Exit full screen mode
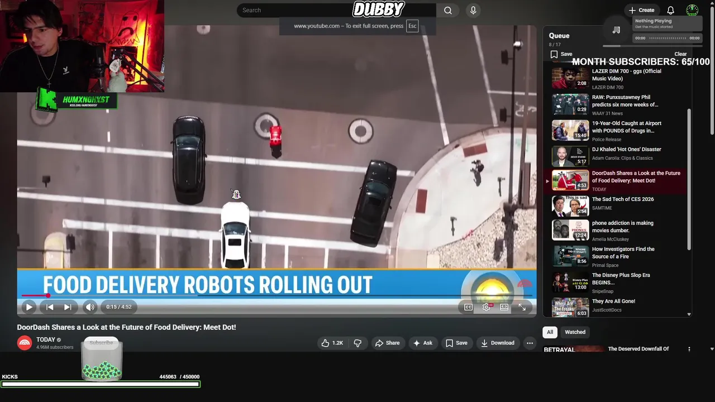The width and height of the screenshot is (715, 402). point(522,307)
